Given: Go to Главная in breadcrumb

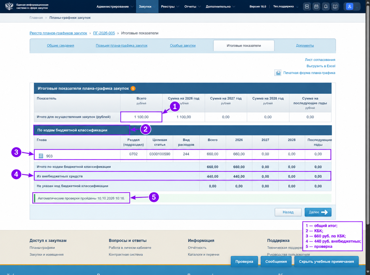Looking at the screenshot, I should (x=36, y=18).
